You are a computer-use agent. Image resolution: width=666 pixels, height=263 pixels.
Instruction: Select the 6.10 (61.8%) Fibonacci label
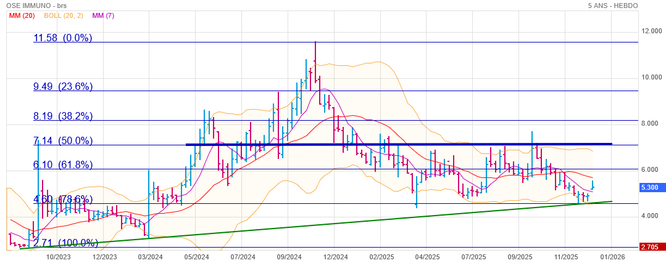[x=62, y=165]
